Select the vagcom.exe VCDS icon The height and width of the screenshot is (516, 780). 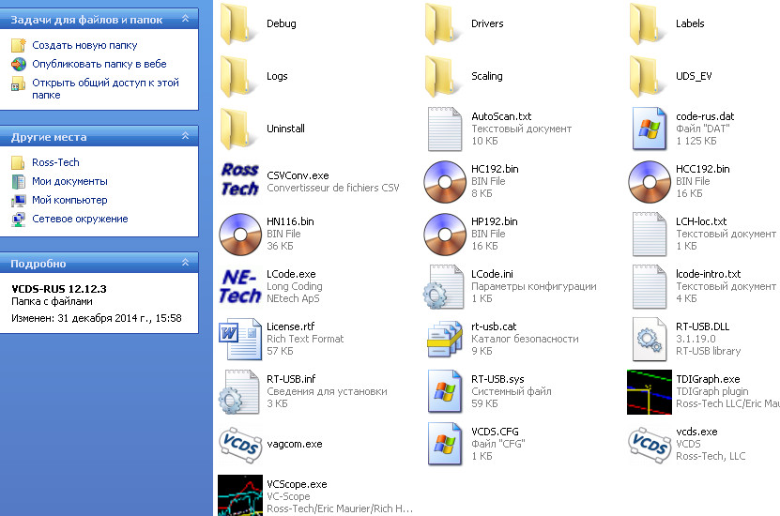240,445
